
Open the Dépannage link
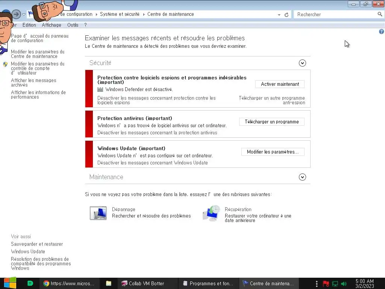point(123,209)
